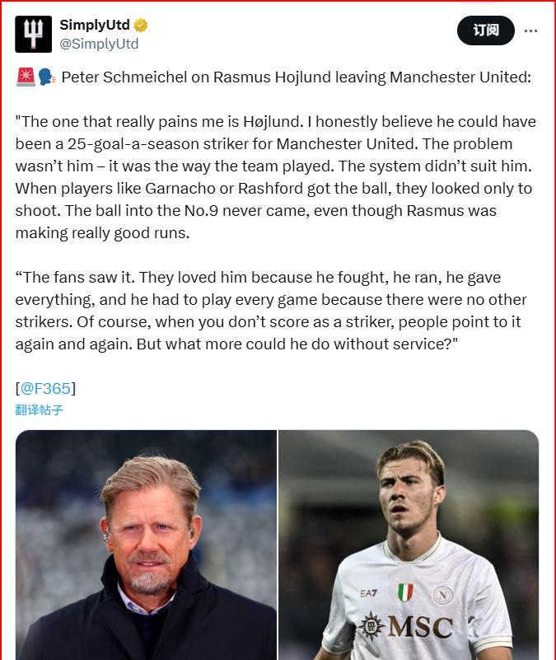Viewport: 556px width, 660px height.
Task: Open the Rasmus Hojlund photo
Action: 409,544
